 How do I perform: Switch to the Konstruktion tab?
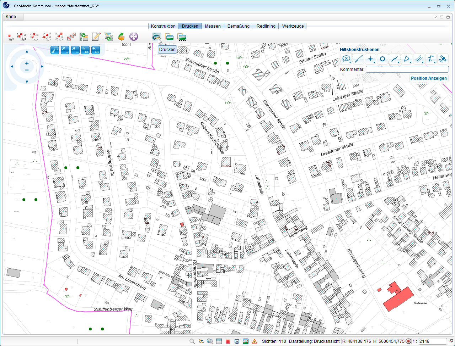(163, 26)
